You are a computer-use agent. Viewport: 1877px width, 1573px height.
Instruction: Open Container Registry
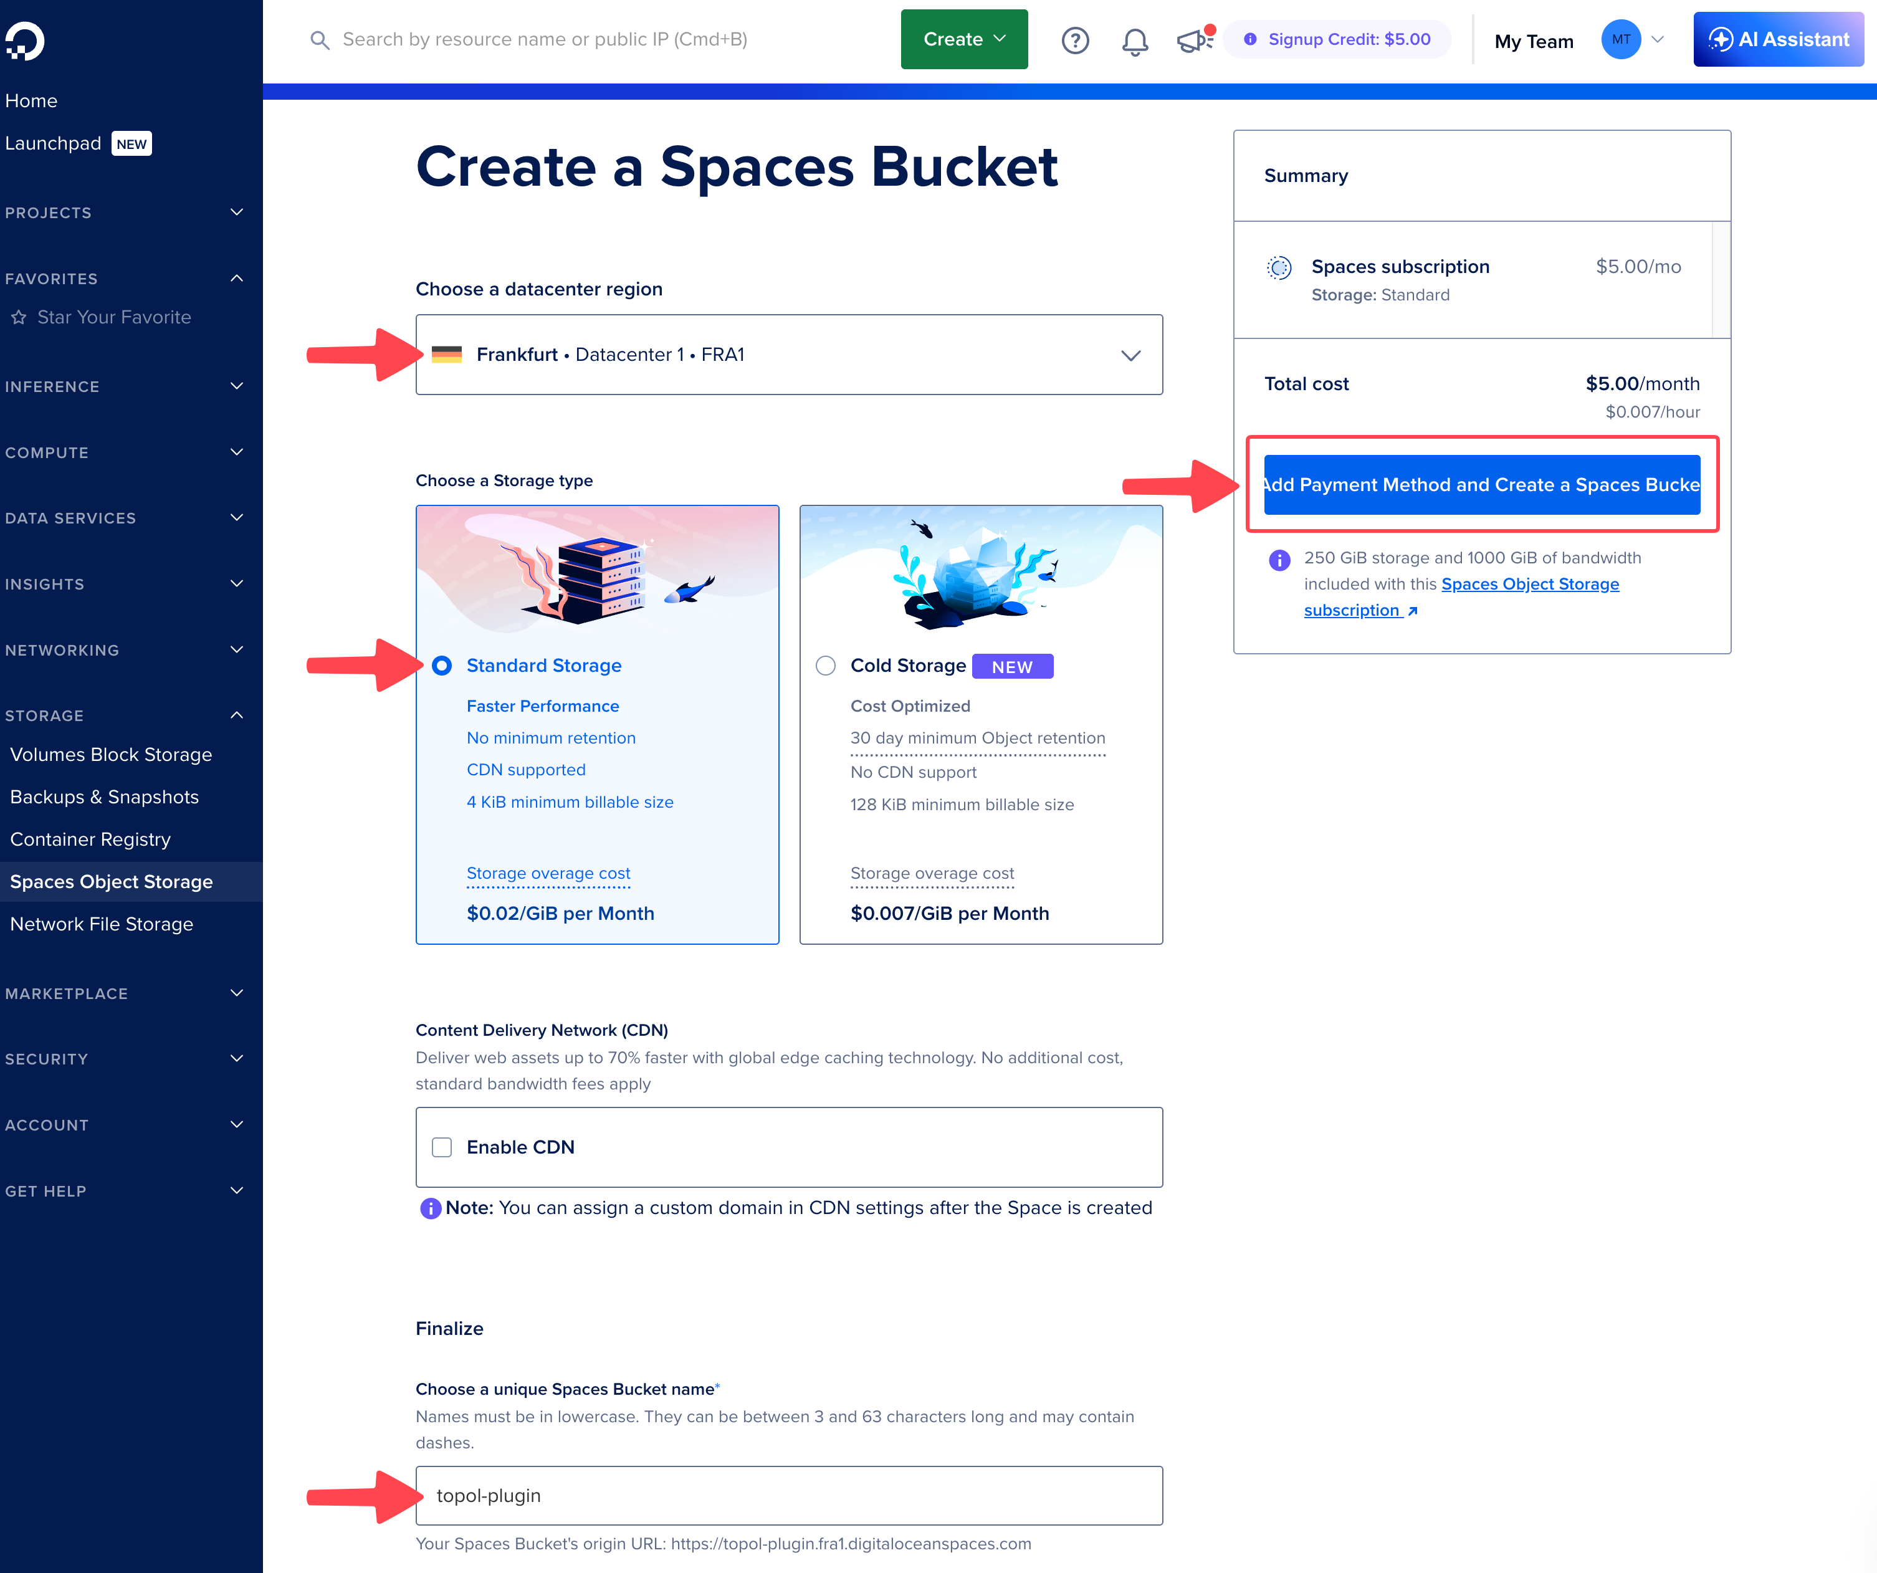coord(90,840)
